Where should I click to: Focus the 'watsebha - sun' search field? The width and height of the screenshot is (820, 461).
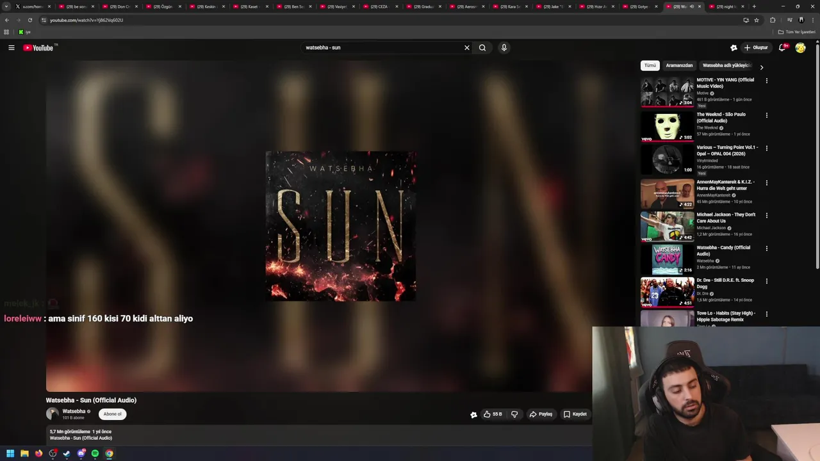(x=382, y=47)
